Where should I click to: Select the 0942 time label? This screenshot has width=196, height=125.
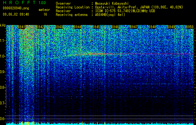coord(40,27)
